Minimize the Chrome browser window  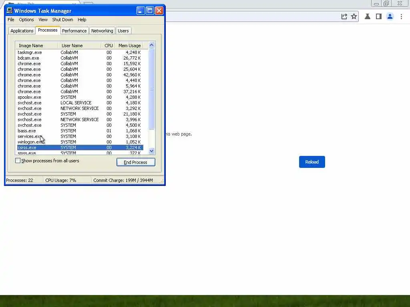[376, 3]
